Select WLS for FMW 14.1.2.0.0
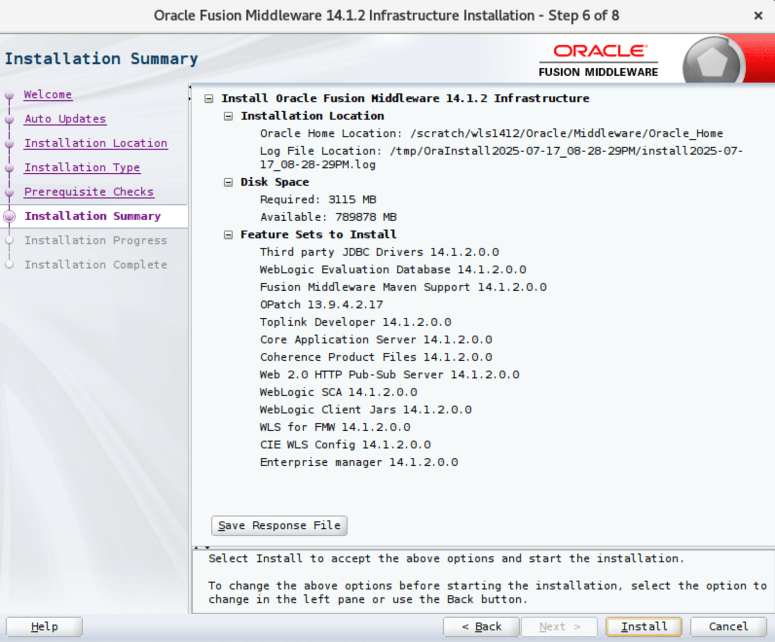 click(335, 428)
